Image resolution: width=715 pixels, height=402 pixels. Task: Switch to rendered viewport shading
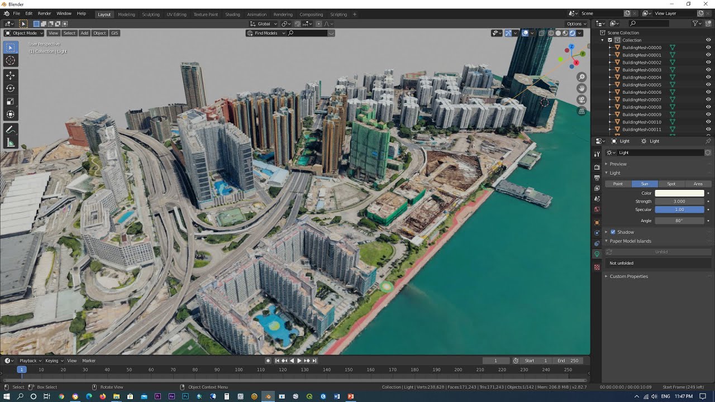(573, 33)
